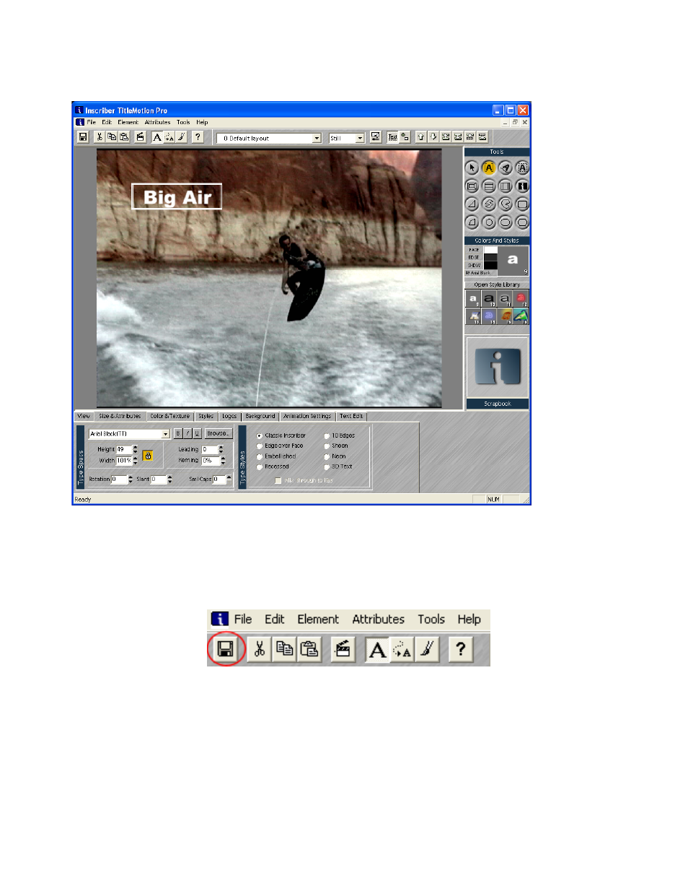The height and width of the screenshot is (886, 688).
Task: Switch to the Color & Texture tab
Action: 171,417
